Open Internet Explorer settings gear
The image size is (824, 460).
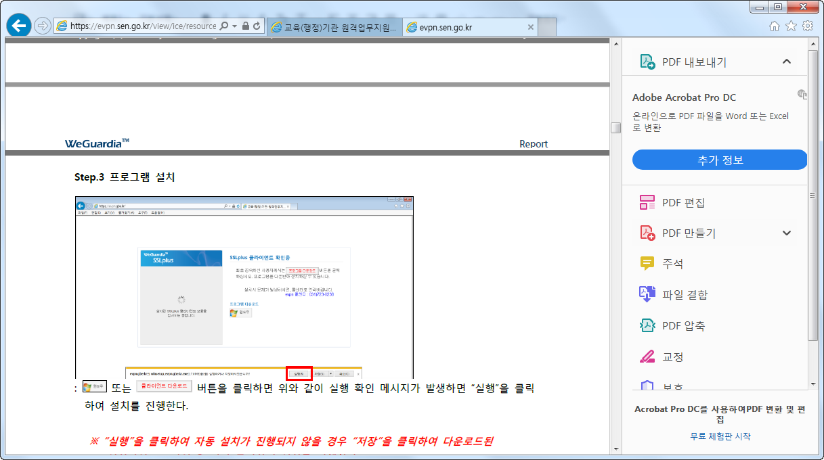pyautogui.click(x=808, y=25)
